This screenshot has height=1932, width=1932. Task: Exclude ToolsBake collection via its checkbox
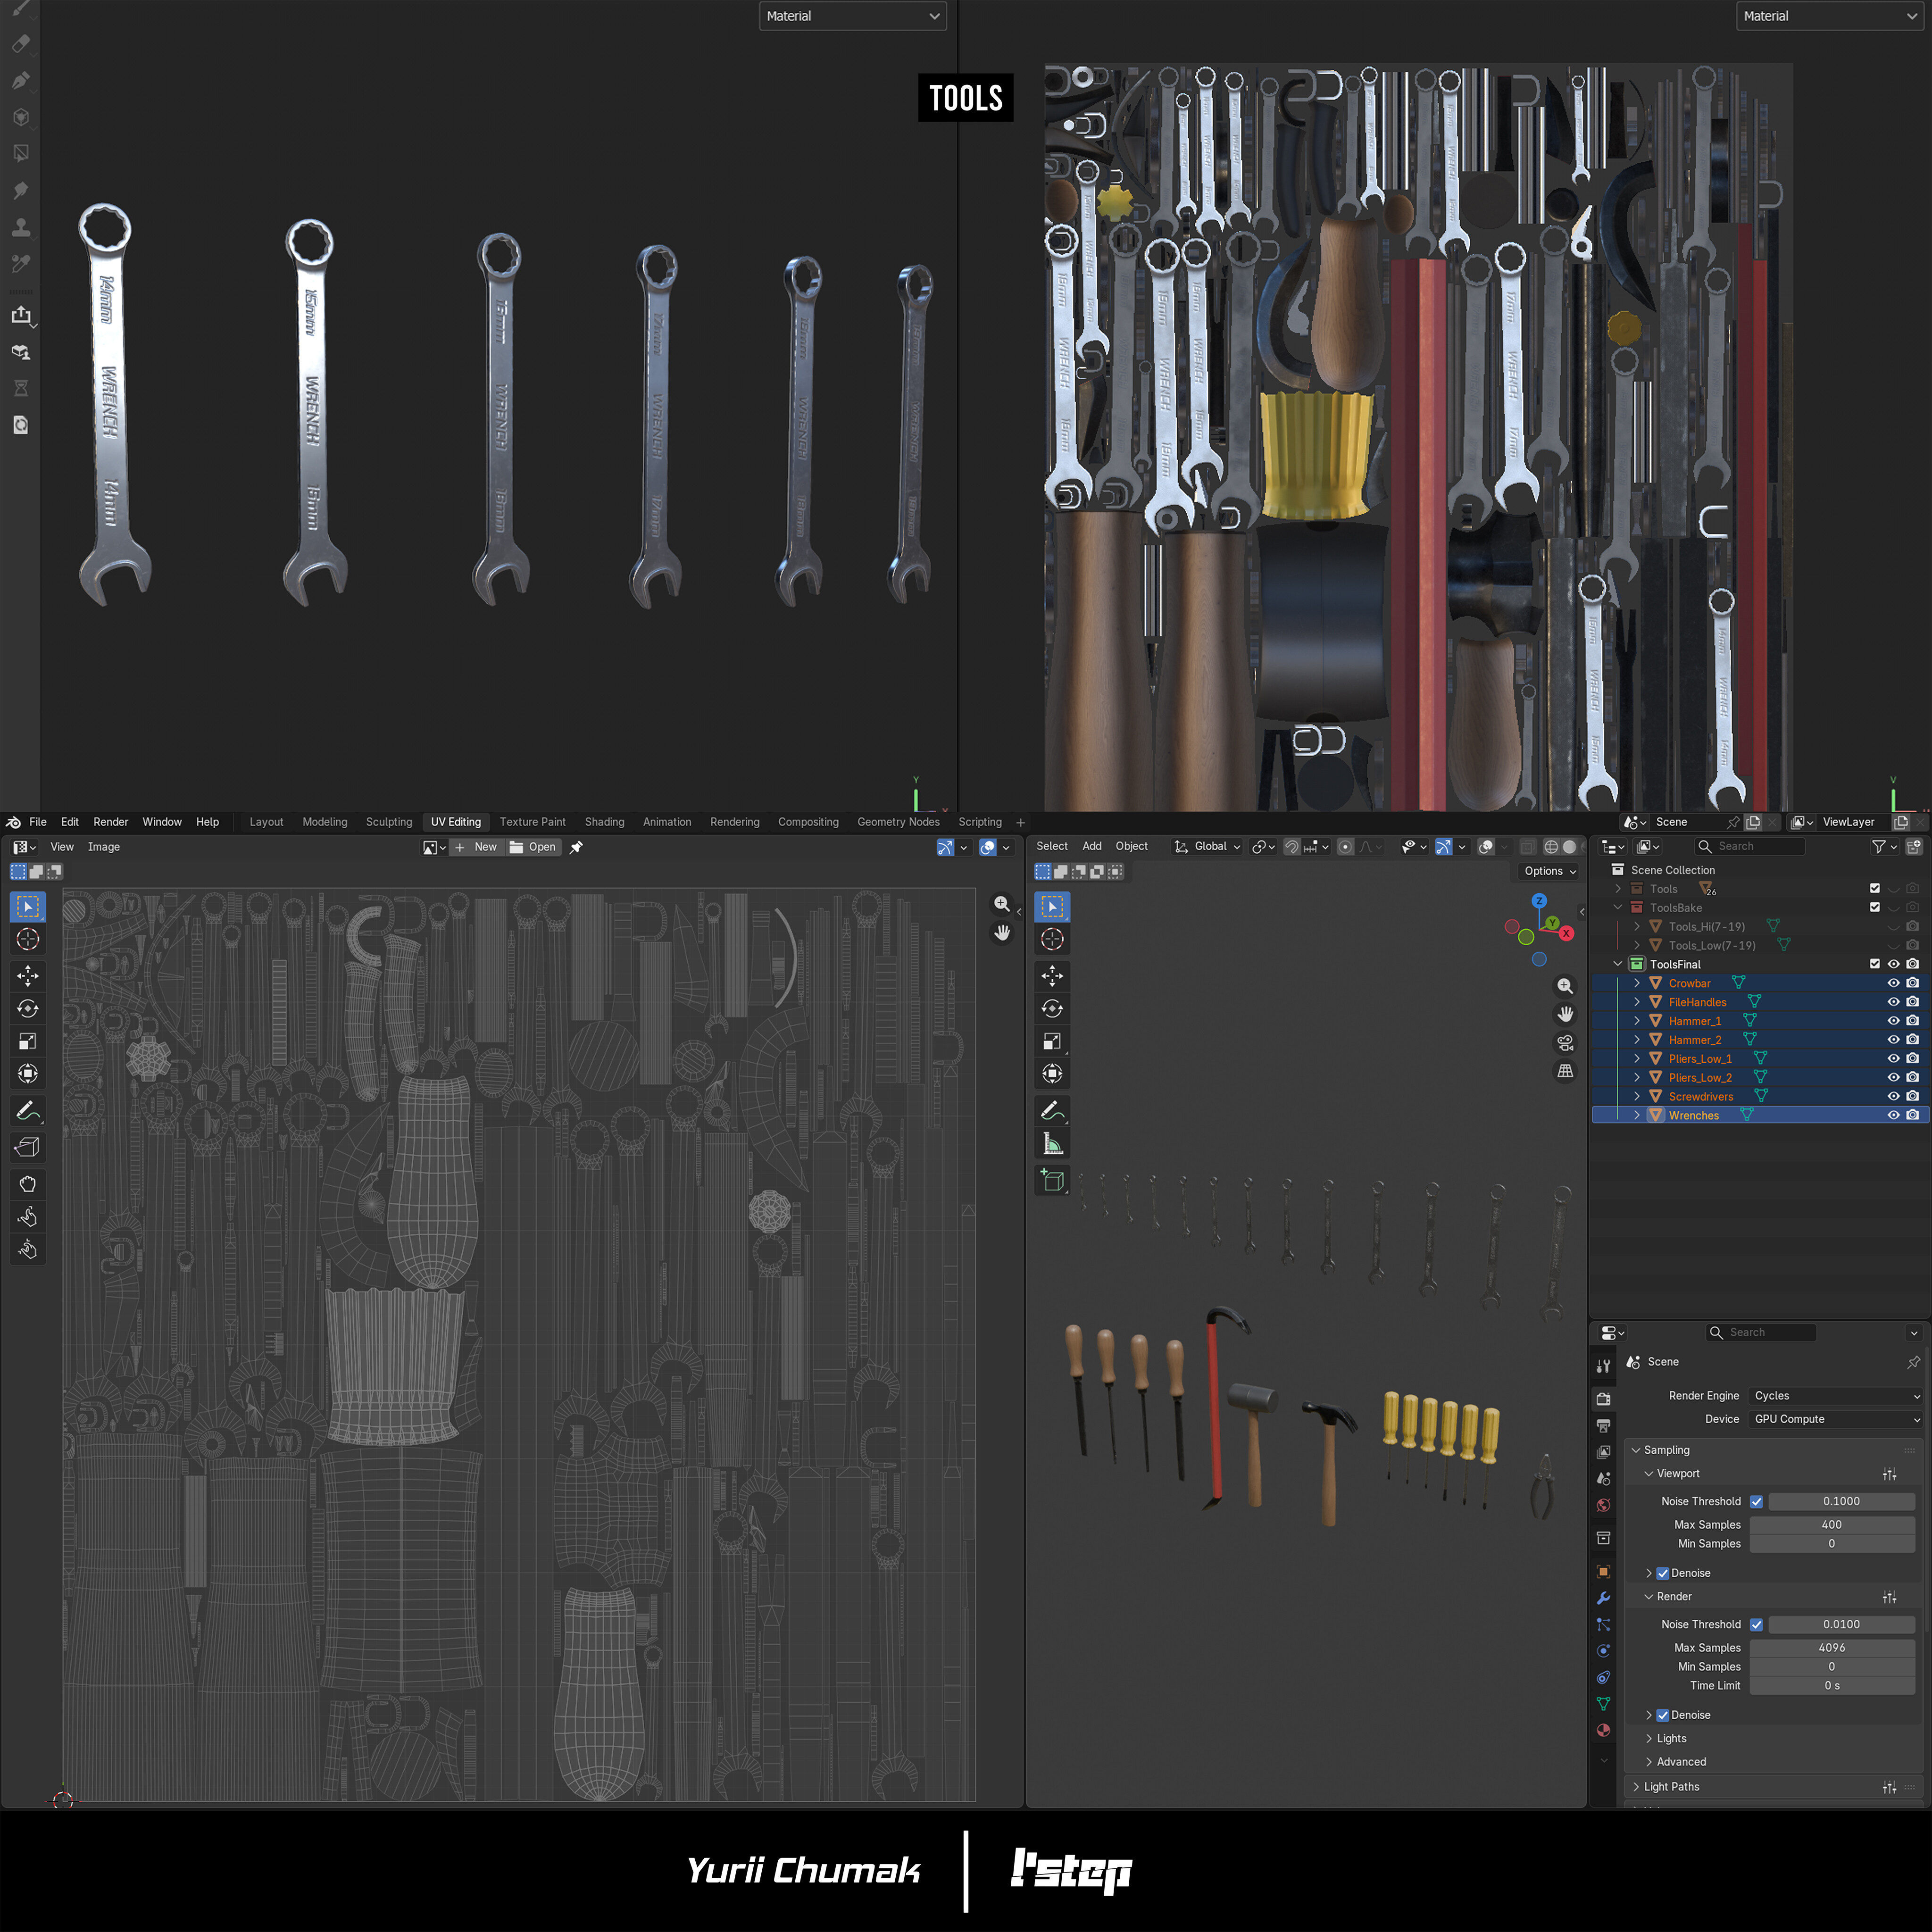[x=1875, y=908]
